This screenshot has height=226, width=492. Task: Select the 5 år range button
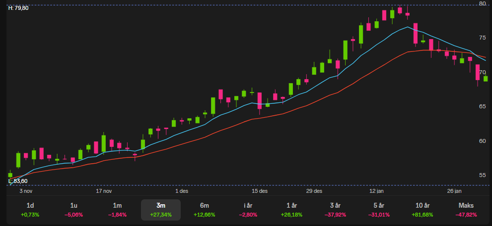click(378, 210)
